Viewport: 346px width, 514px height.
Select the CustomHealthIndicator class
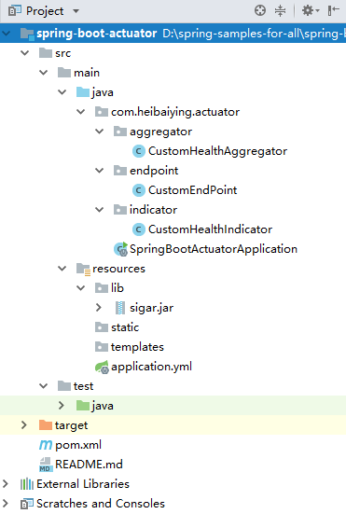tap(210, 229)
